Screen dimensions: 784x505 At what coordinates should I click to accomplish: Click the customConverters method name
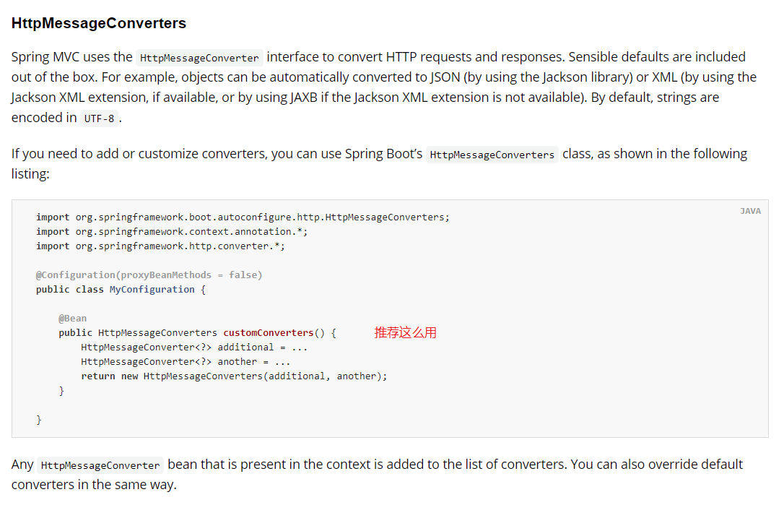pos(268,333)
